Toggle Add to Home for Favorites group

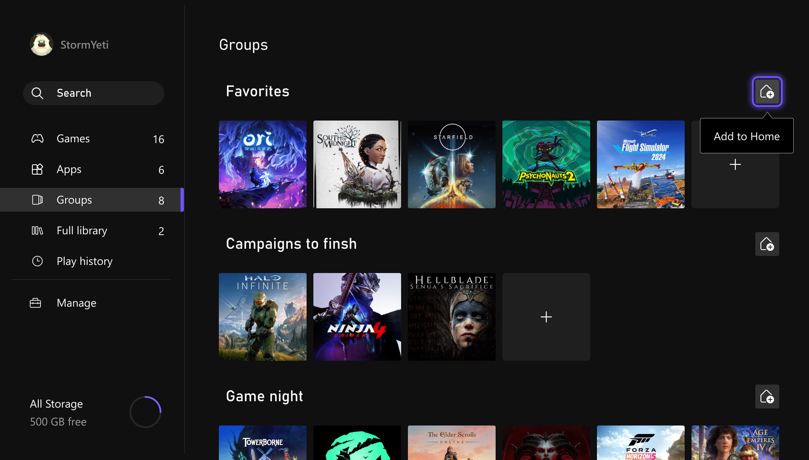pos(767,92)
